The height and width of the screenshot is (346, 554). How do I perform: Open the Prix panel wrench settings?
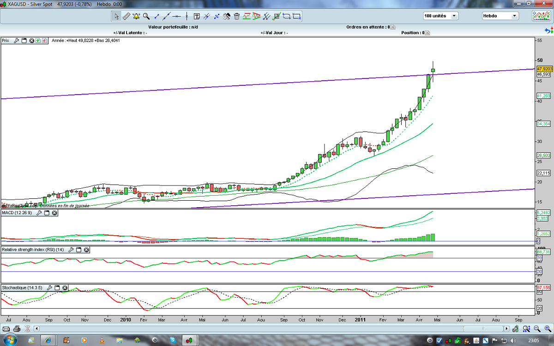[16, 41]
